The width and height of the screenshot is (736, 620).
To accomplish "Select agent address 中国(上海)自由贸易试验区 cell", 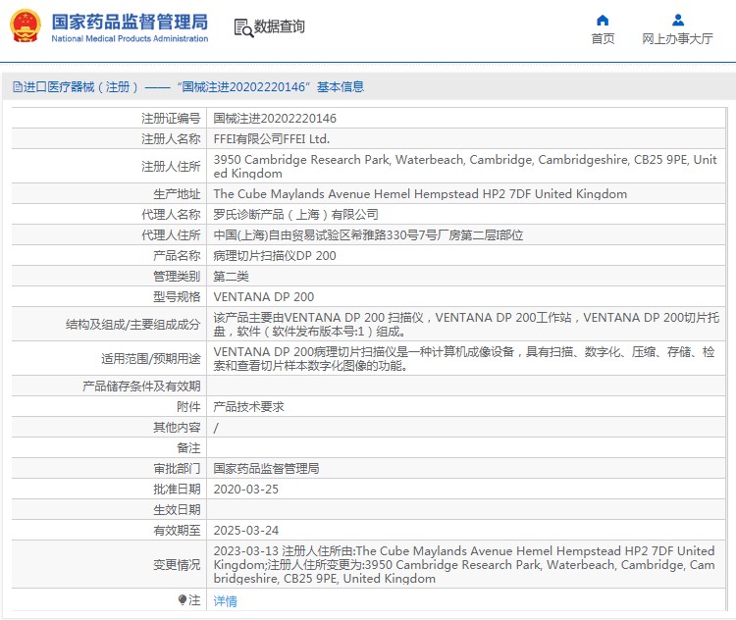I will [x=368, y=235].
